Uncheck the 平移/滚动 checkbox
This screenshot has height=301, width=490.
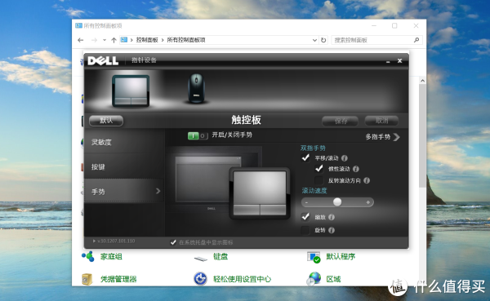[305, 157]
